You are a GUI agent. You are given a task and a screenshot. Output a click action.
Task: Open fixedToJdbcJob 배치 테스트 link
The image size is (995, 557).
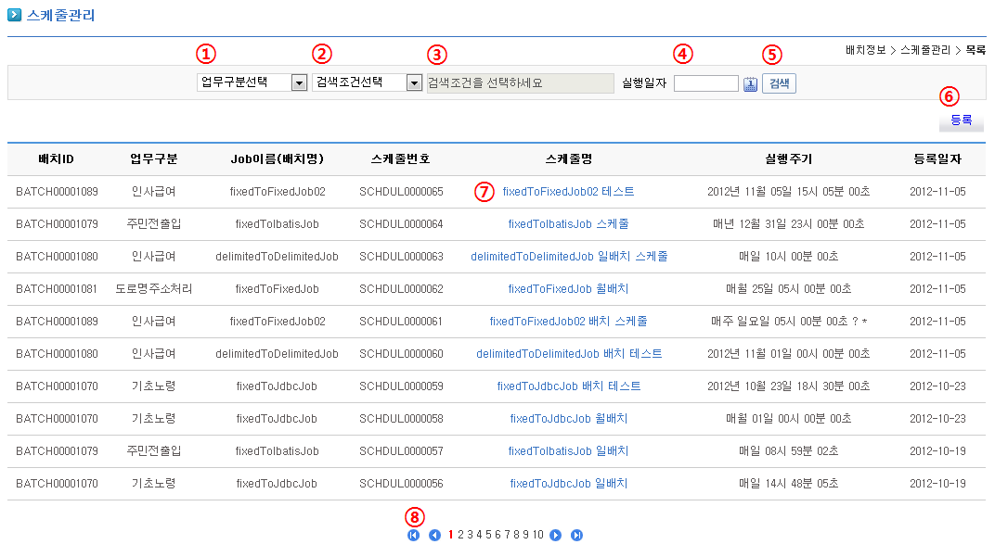(x=568, y=386)
